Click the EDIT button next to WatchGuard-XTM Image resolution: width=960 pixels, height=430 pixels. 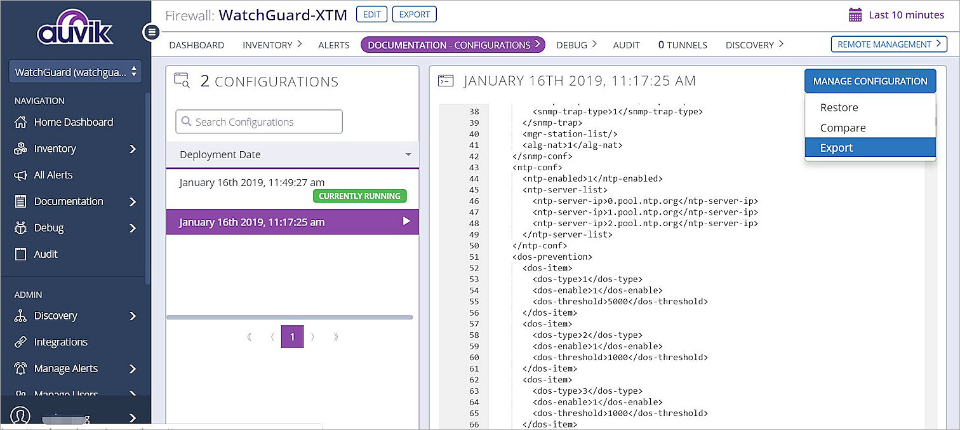371,14
